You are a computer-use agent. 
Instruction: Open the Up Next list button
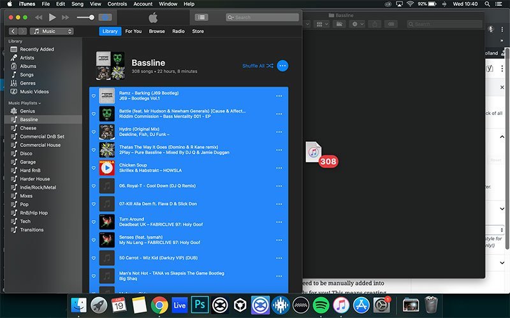201,17
